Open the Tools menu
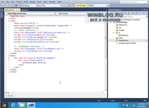The width and height of the screenshot is (149, 108). coord(39,2)
